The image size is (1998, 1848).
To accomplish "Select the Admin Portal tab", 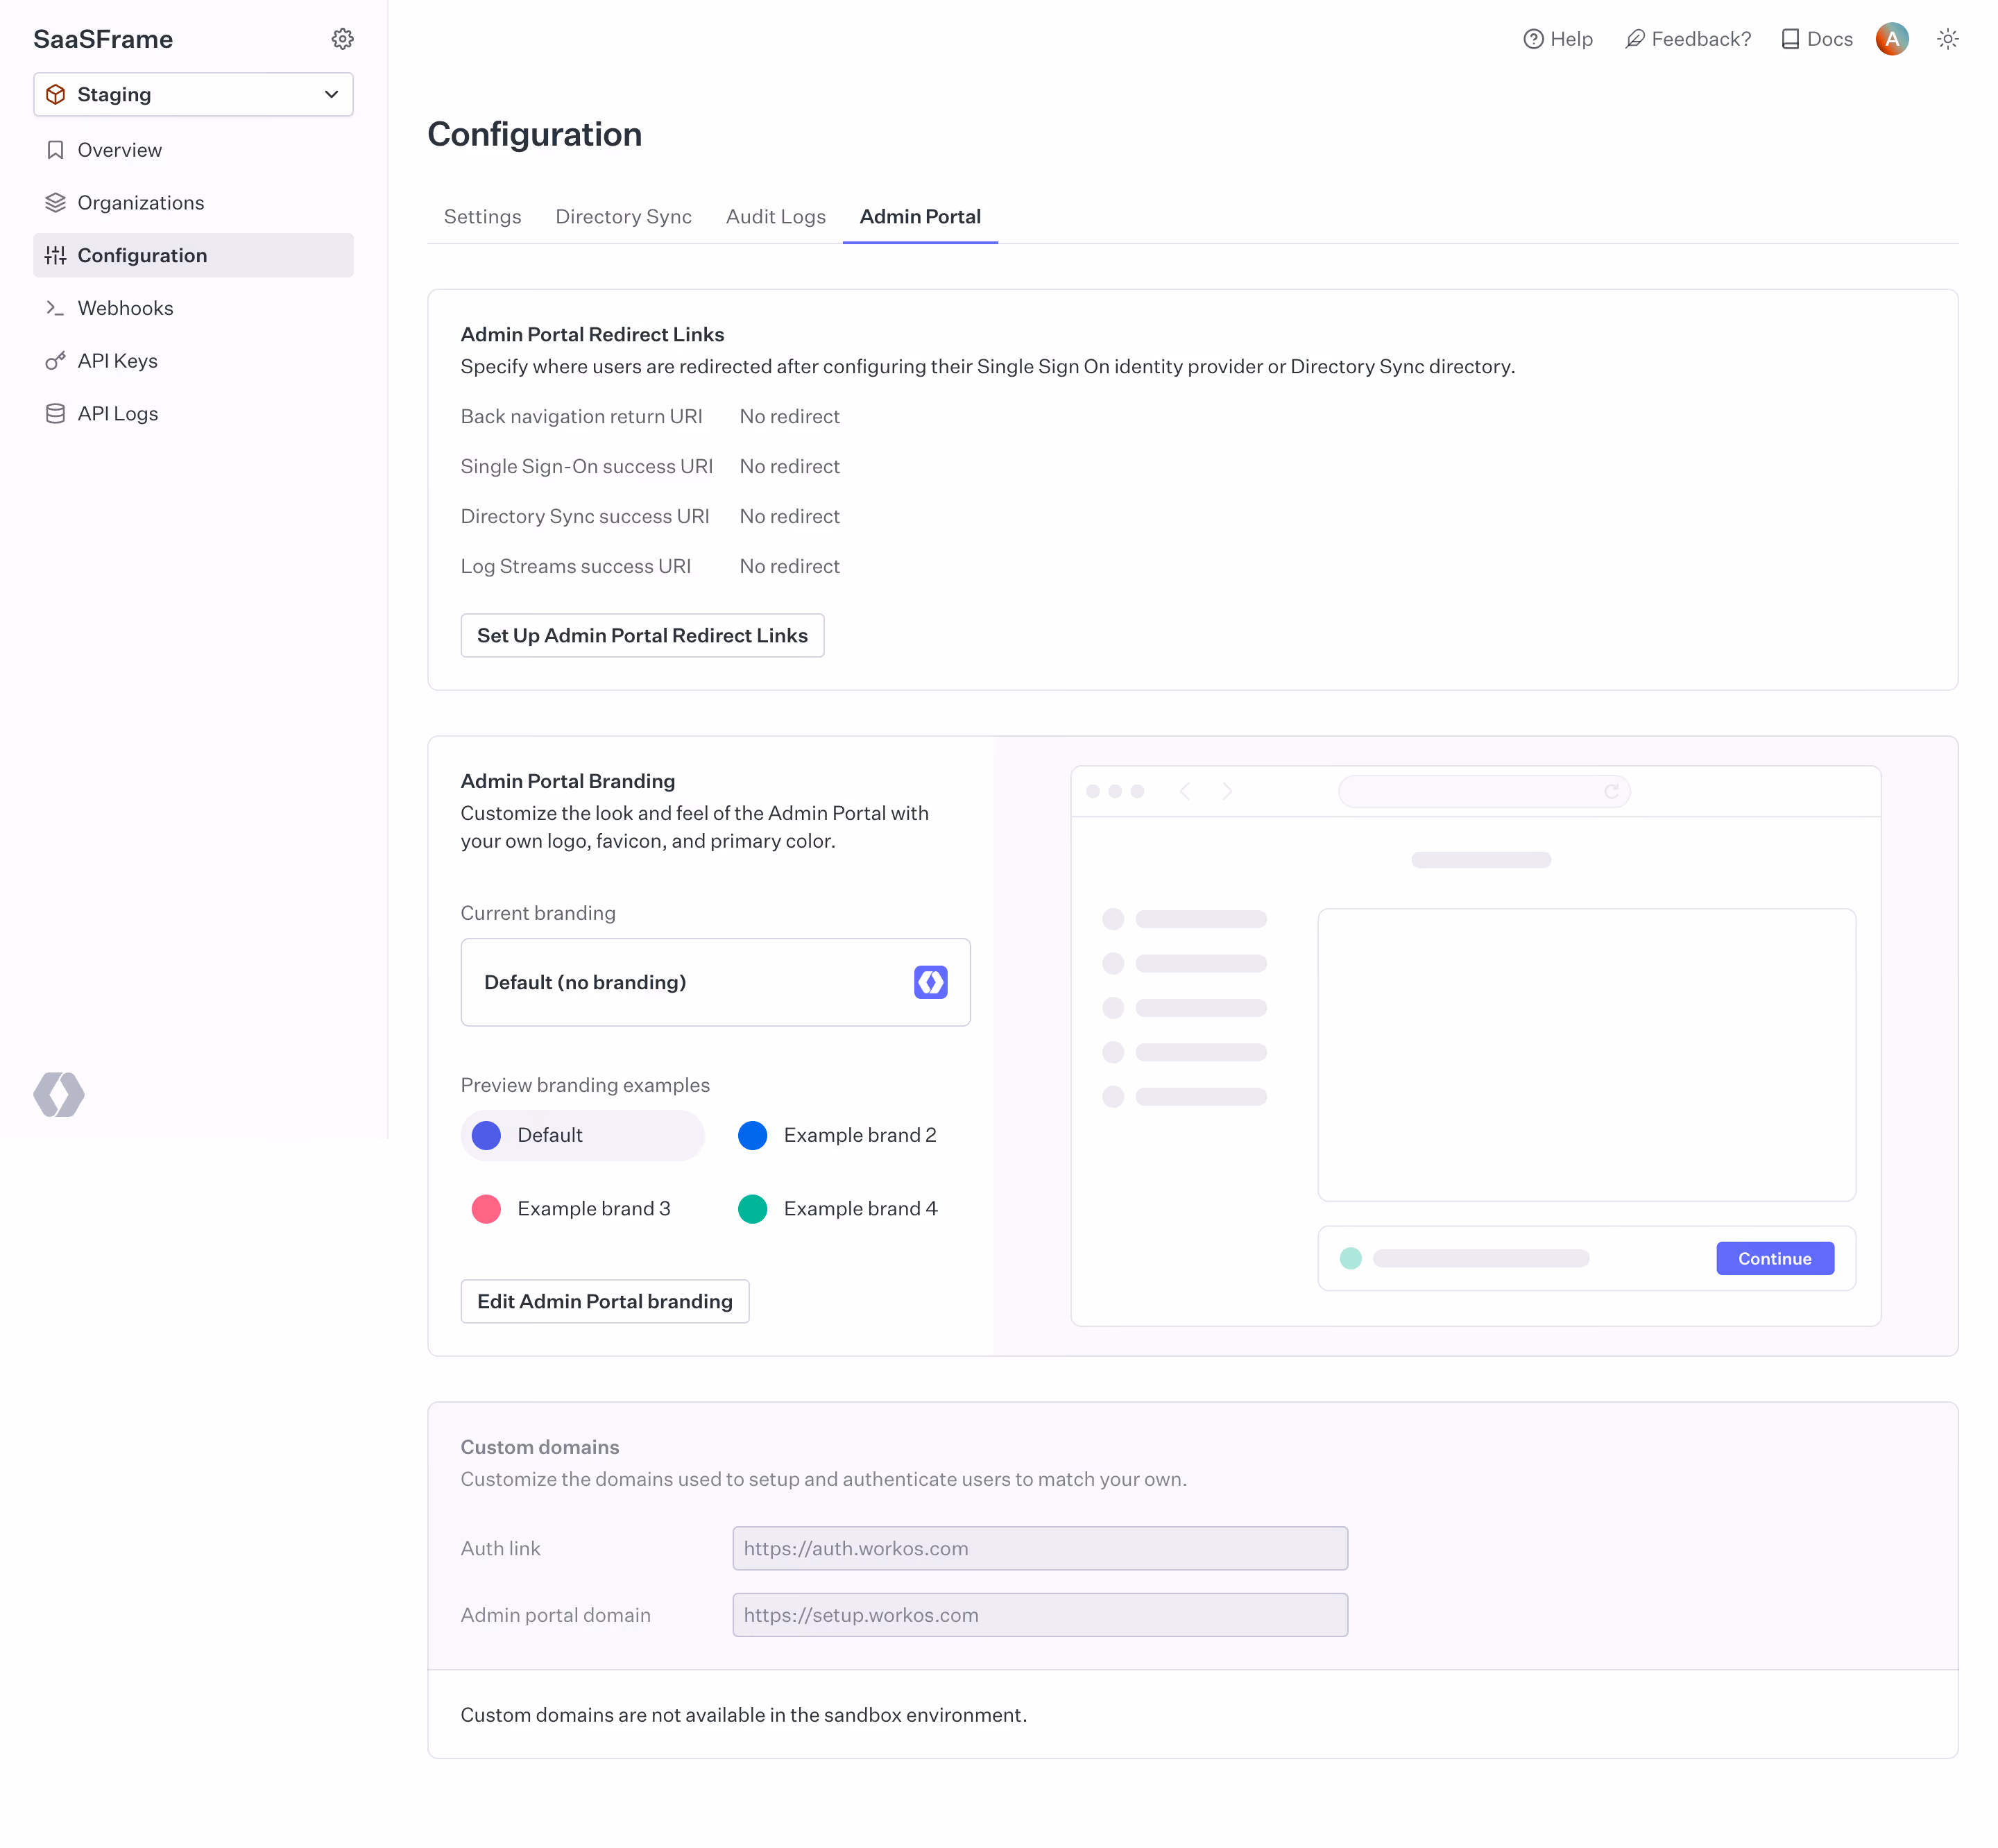I will coord(919,217).
